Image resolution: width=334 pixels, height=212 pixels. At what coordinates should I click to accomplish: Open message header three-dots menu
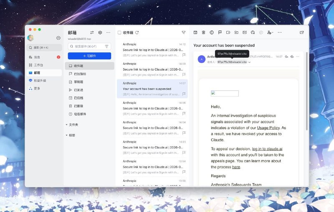click(298, 56)
